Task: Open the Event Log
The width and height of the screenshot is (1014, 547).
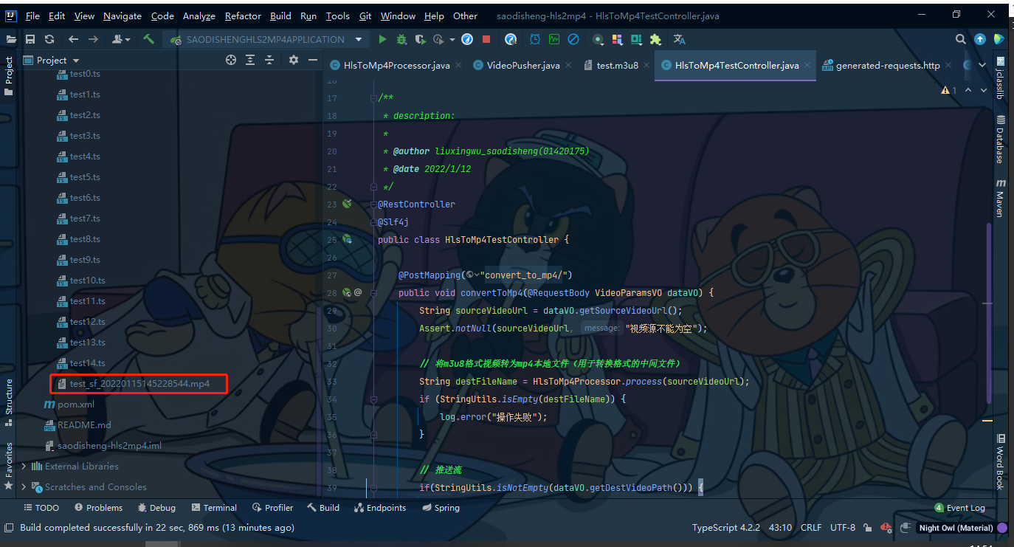Action: 959,507
